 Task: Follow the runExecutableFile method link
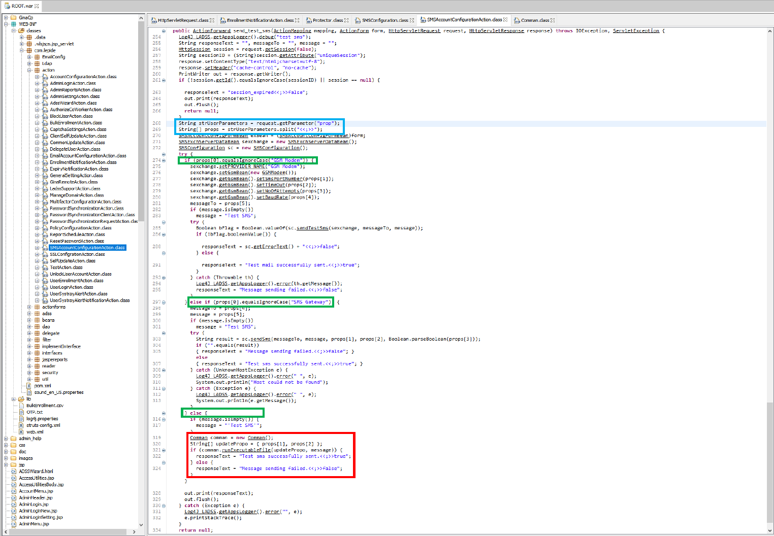(x=246, y=450)
